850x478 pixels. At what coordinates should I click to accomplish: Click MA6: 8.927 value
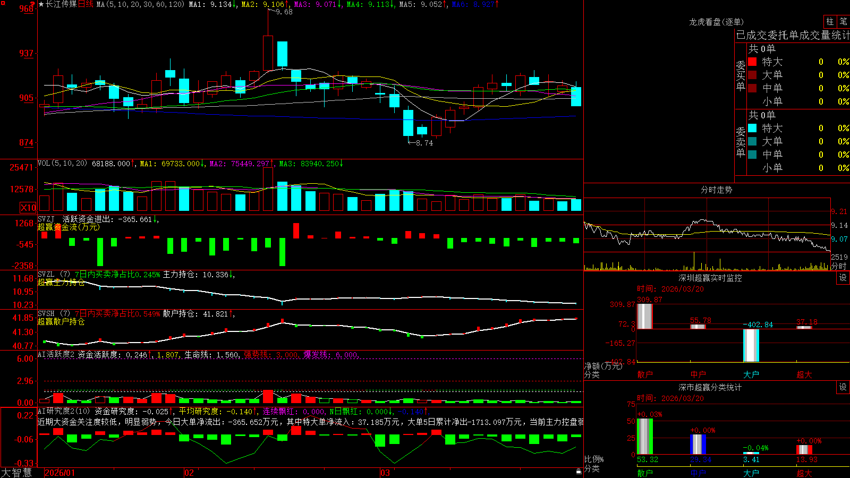[x=475, y=4]
